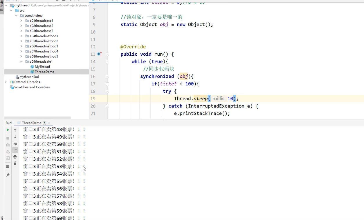This screenshot has height=220, width=364.
Task: Pin the Run tab with the pin icon
Action: point(8,175)
